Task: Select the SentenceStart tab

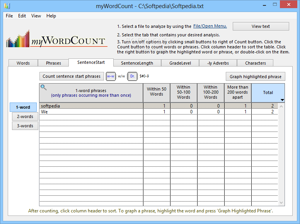Action: point(91,62)
